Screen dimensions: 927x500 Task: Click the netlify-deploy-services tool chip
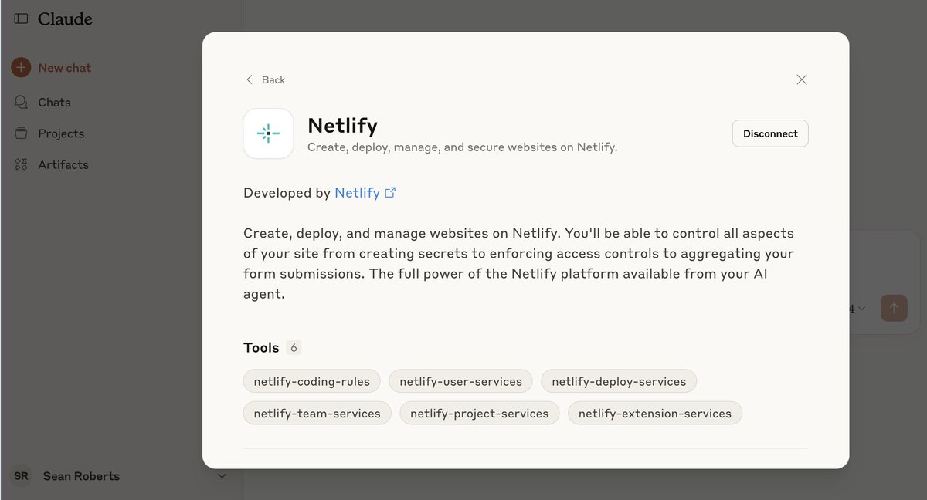[x=619, y=381]
